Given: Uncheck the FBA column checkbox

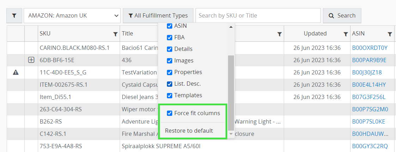Looking at the screenshot, I should (x=169, y=37).
